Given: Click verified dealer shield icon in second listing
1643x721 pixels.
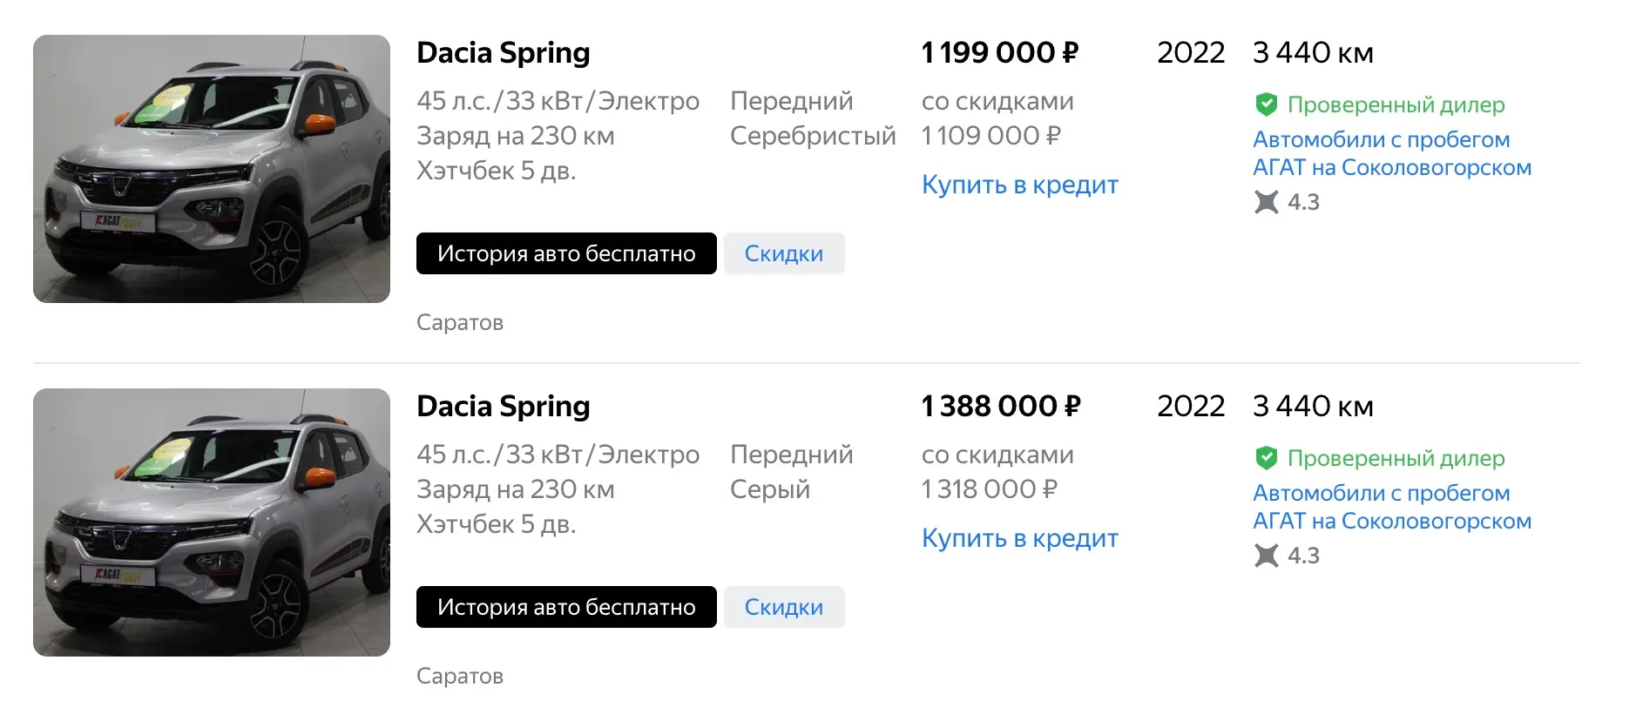Looking at the screenshot, I should point(1266,458).
